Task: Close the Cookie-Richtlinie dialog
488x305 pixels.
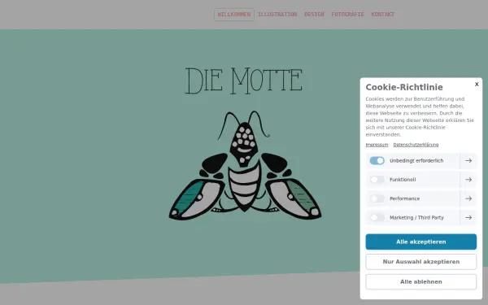Action: point(477,85)
